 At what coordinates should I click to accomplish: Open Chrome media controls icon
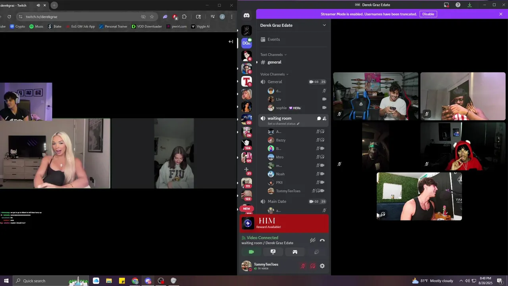(x=213, y=17)
